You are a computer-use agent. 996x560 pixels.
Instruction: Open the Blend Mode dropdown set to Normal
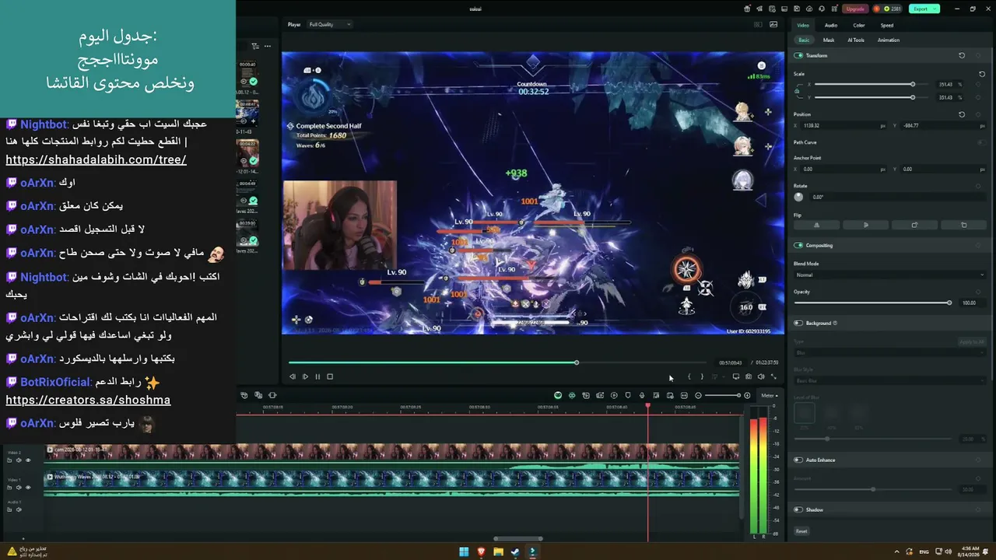[889, 275]
